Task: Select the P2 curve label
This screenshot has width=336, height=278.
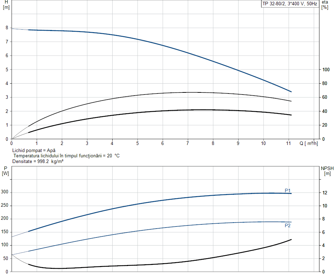Action: click(288, 225)
